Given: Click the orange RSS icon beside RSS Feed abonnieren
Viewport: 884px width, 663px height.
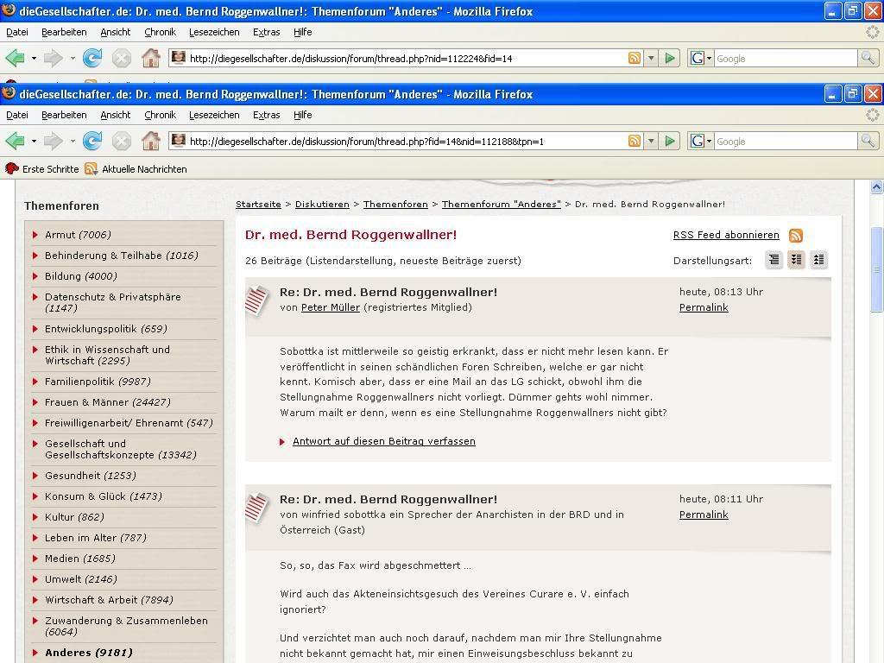Looking at the screenshot, I should click(796, 235).
